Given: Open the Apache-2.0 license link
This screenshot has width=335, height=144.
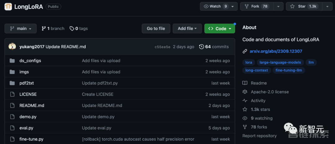Looking at the screenshot, I should click(270, 92).
